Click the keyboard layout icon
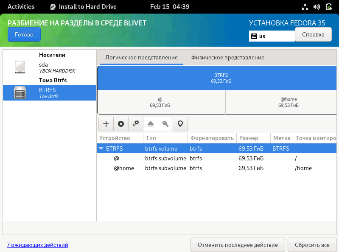This screenshot has height=252, width=339. coord(254,36)
